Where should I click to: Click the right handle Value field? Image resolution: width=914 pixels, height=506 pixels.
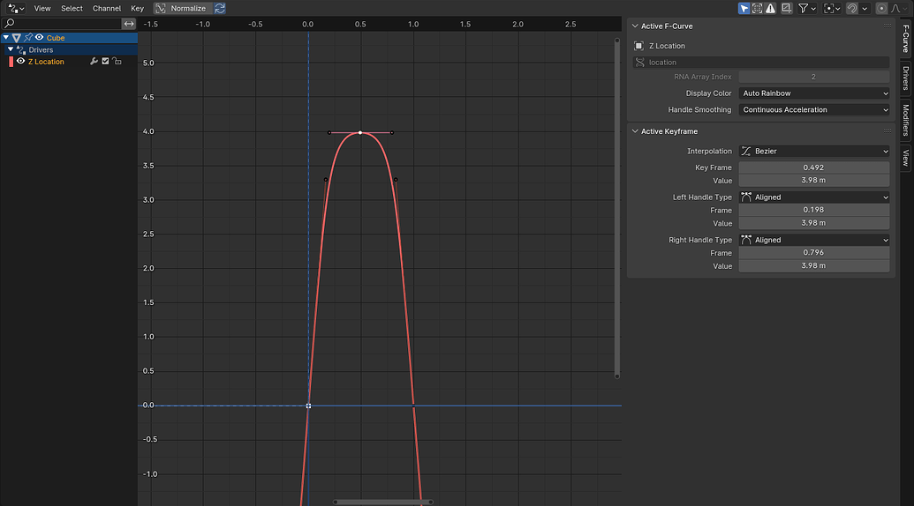pos(813,266)
